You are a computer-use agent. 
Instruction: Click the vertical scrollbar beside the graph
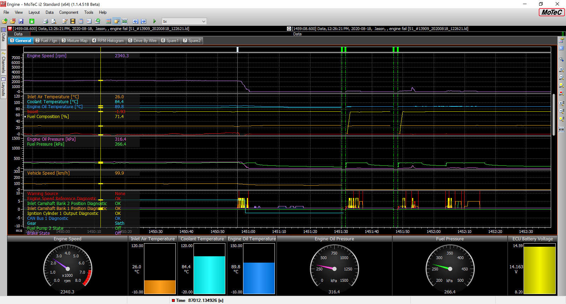coord(554,113)
